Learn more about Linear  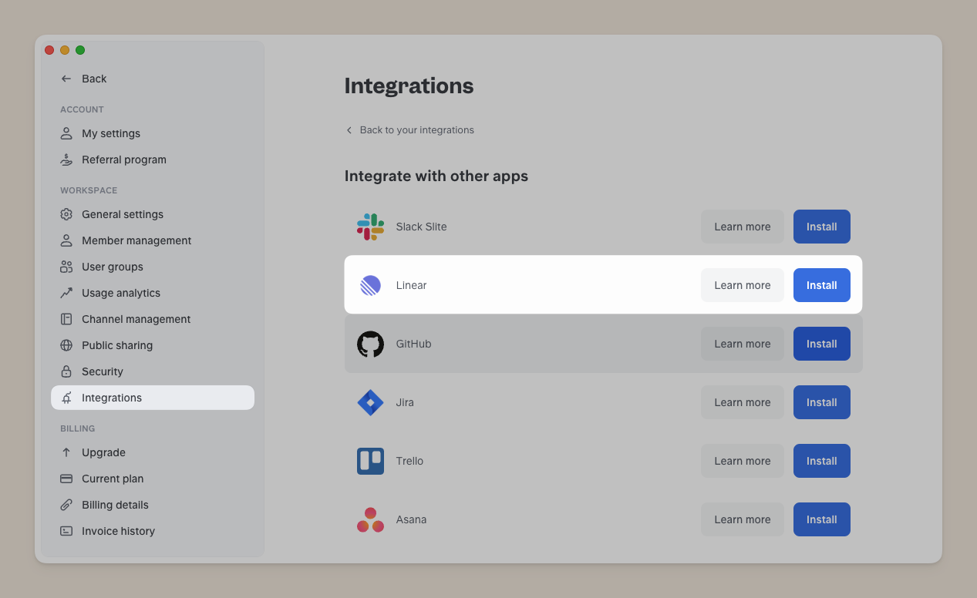click(743, 285)
